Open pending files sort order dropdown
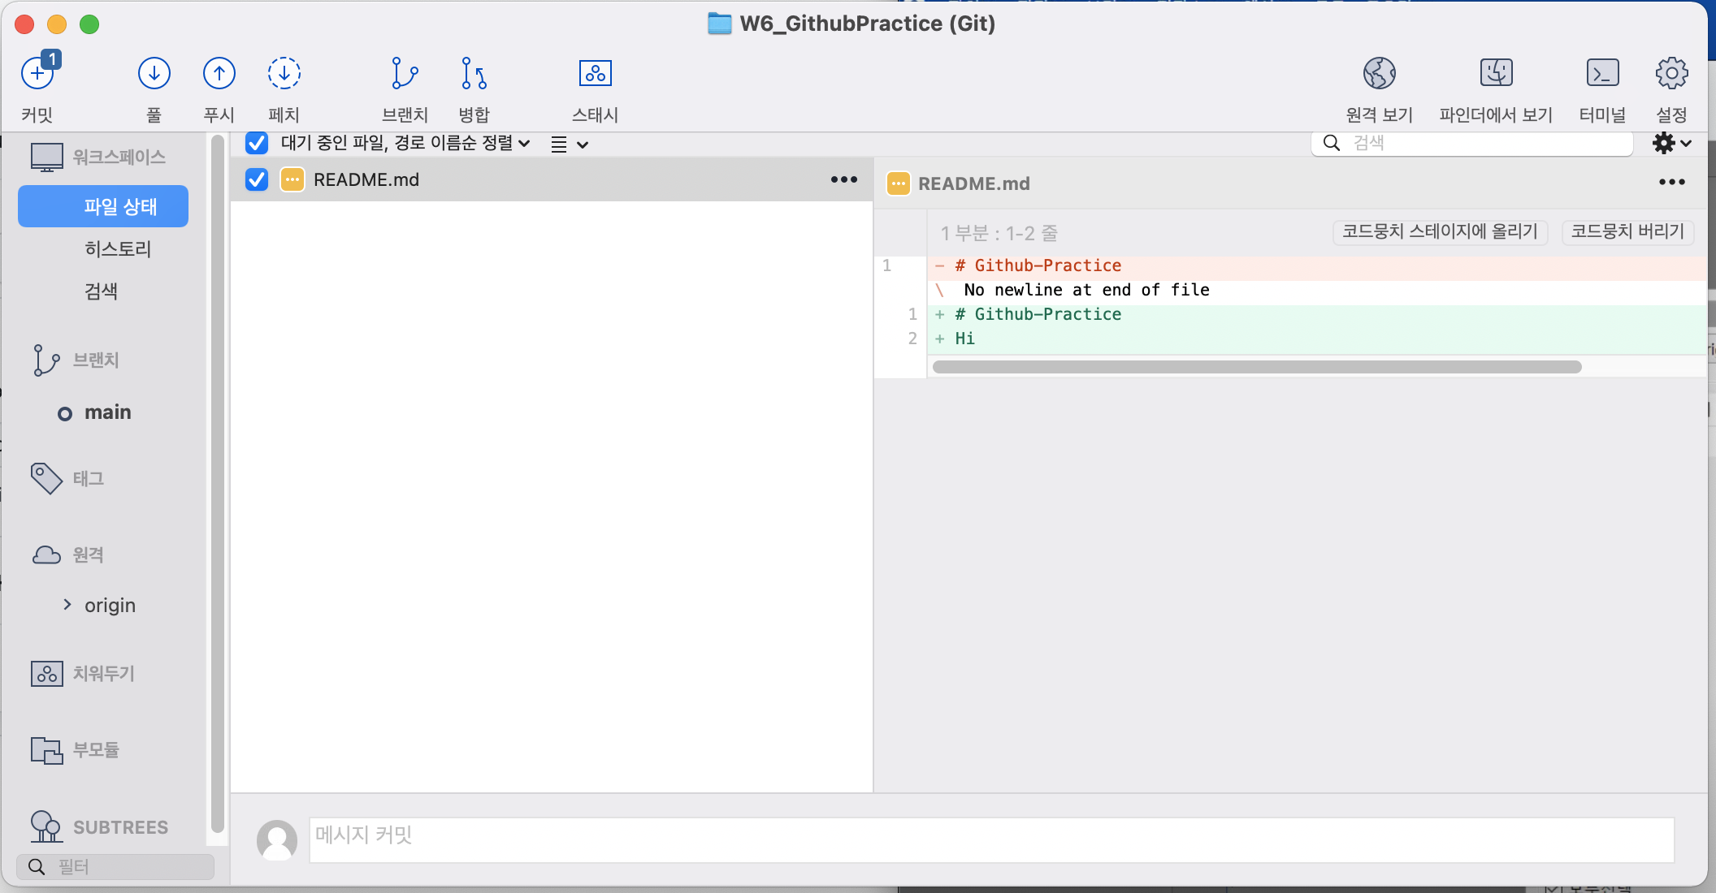 [405, 143]
